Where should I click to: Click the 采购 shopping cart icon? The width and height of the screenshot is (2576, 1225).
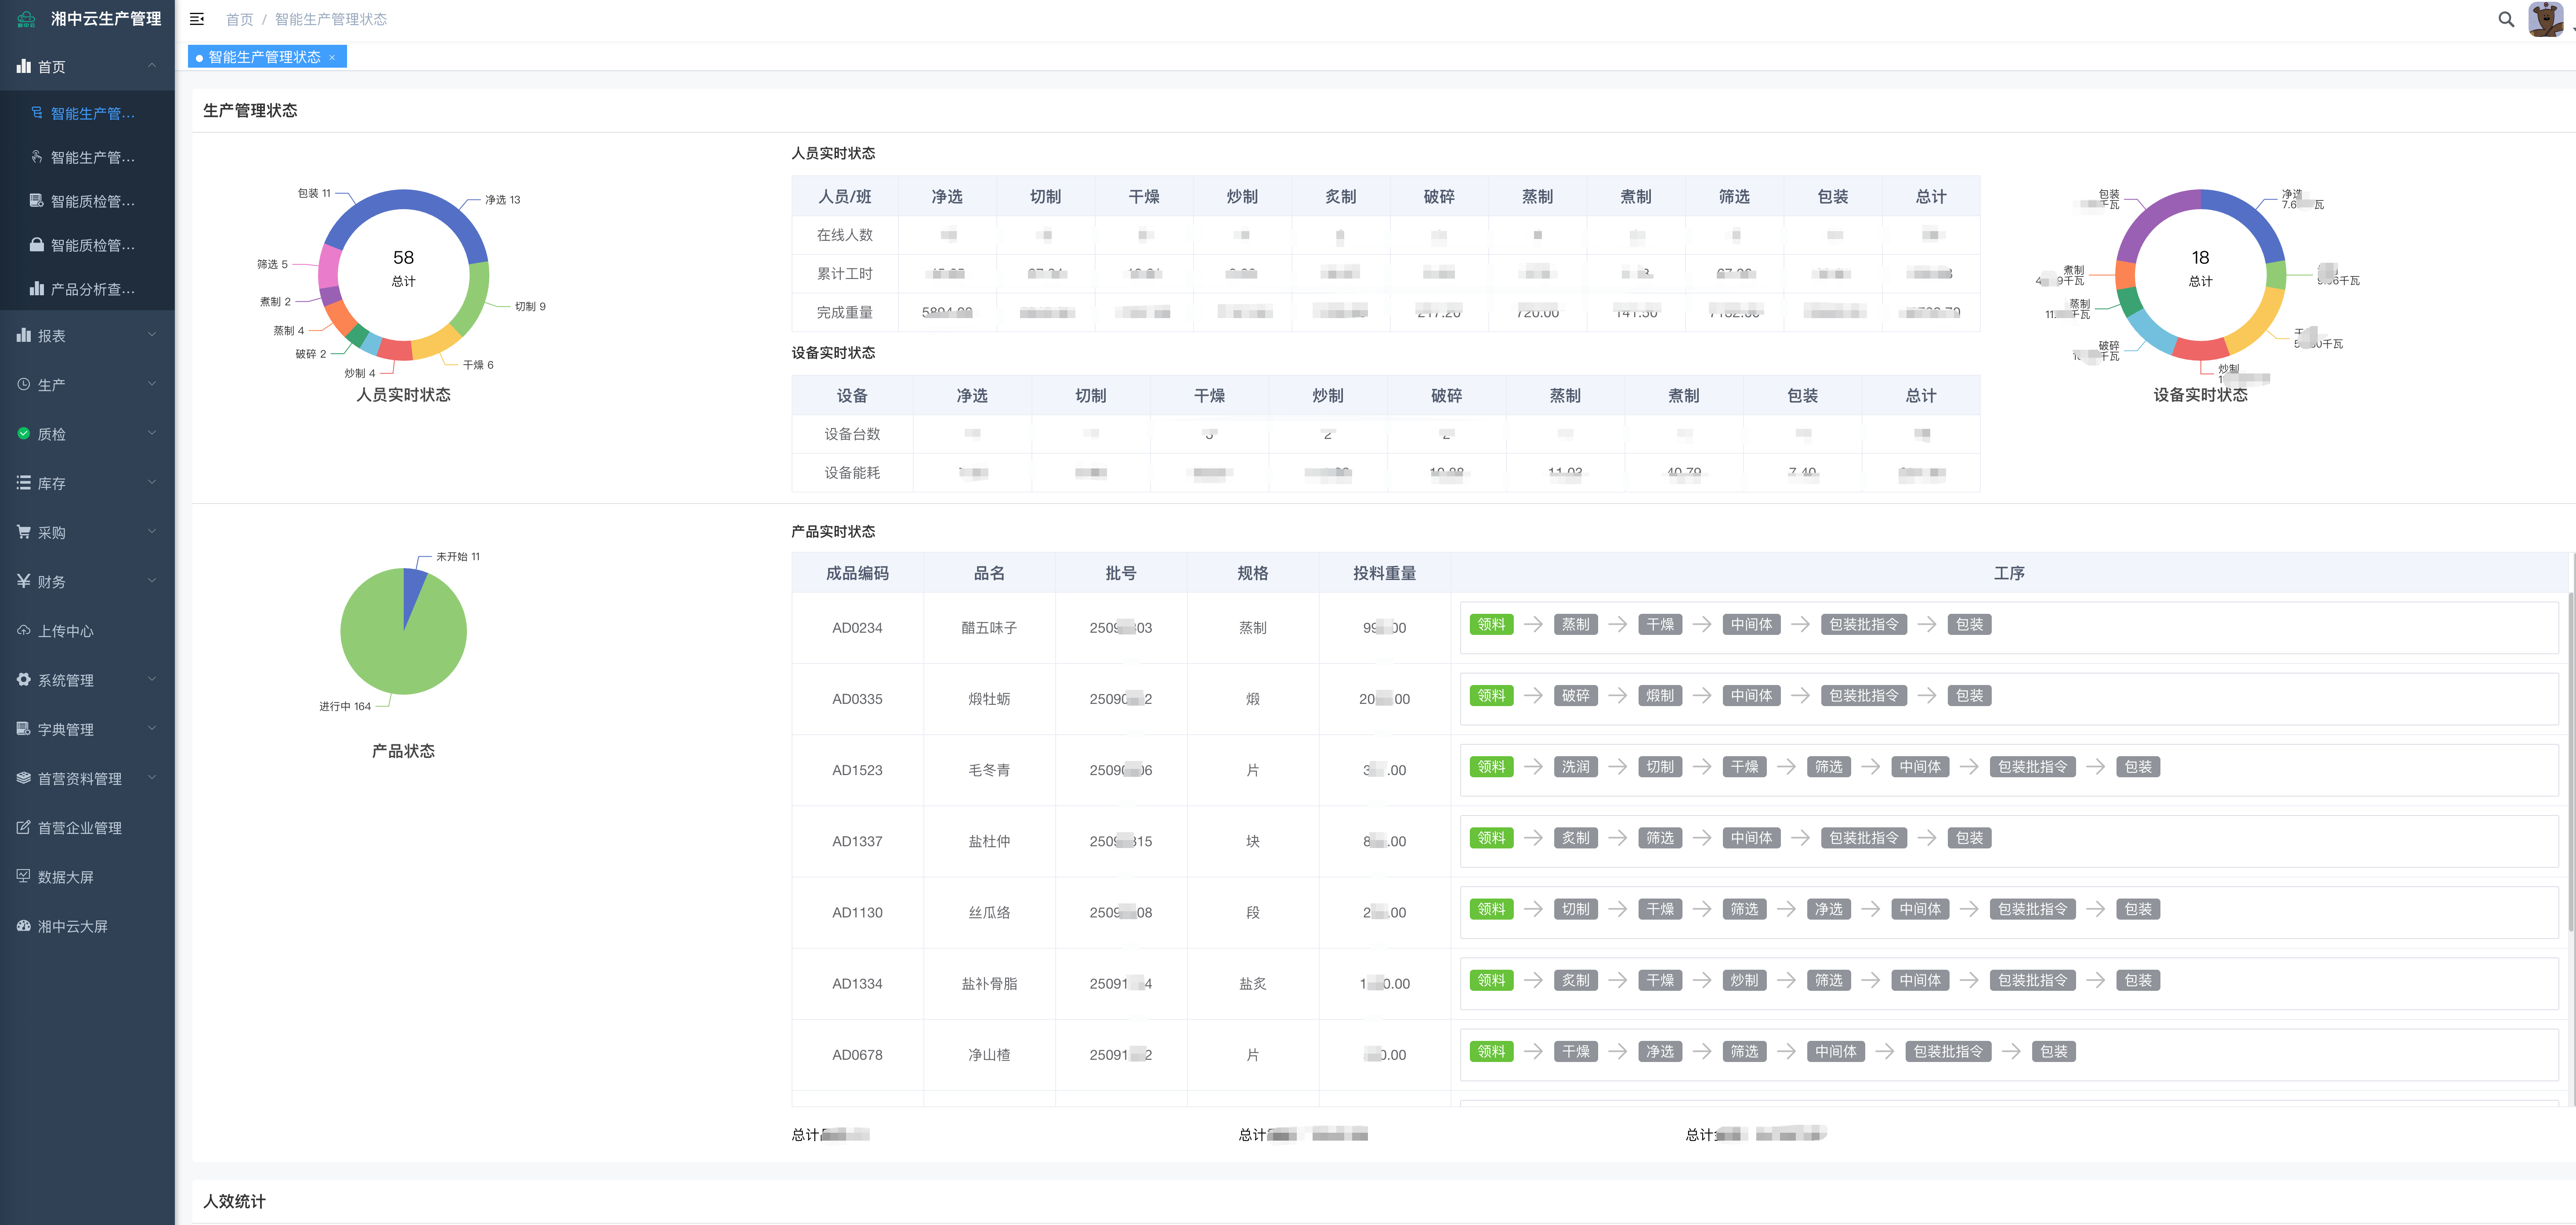coord(24,532)
